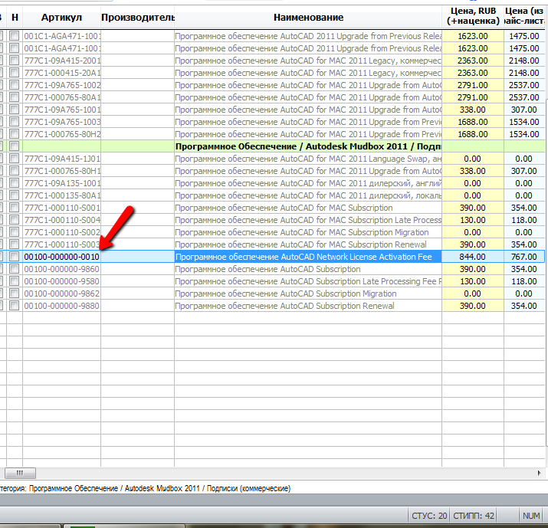Image resolution: width=548 pixels, height=528 pixels.
Task: Click price-list value 118.00 for 777C1-000110-S004
Action: tap(524, 220)
